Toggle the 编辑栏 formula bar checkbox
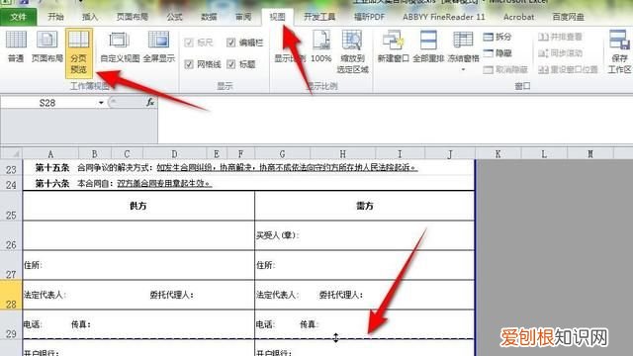Image resolution: width=633 pixels, height=356 pixels. [230, 42]
